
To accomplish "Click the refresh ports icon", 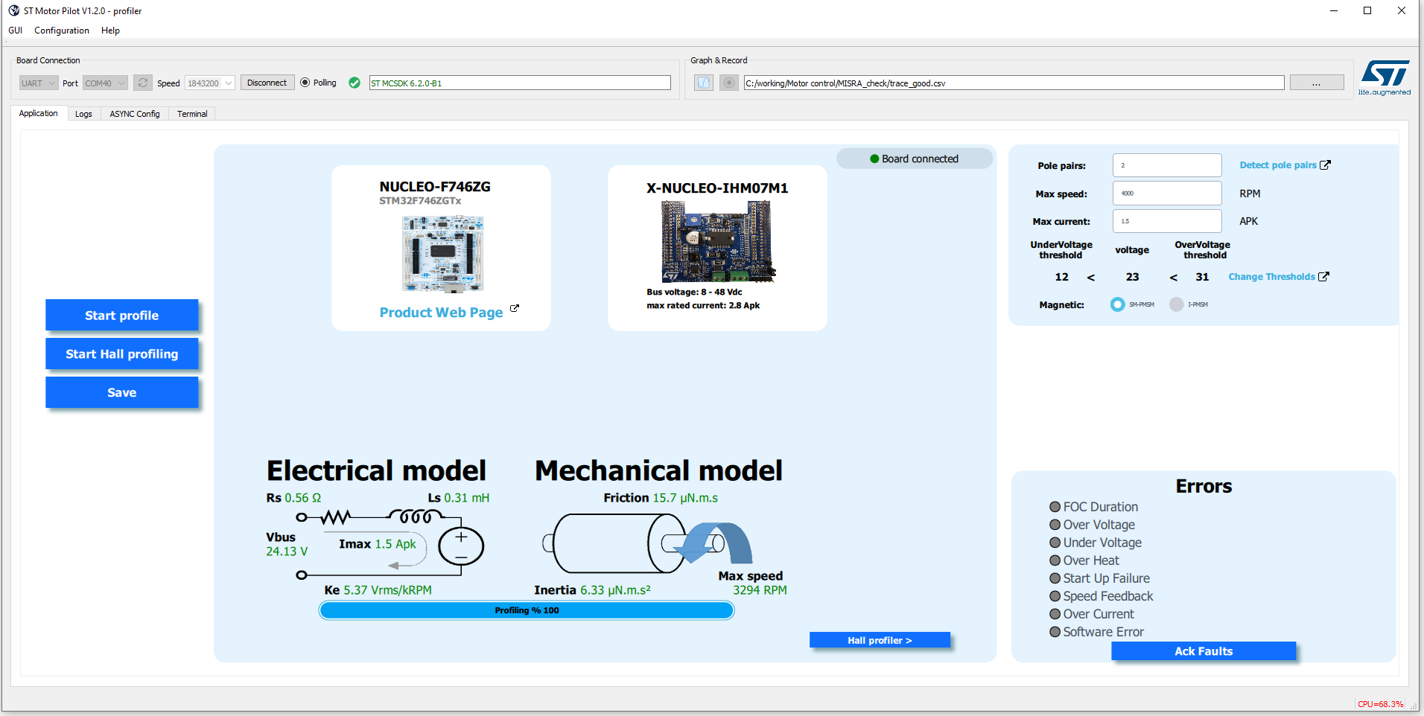I will [x=143, y=83].
